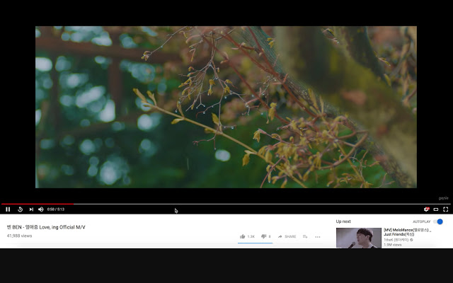The image size is (453, 283).
Task: Click the video title BEN Love, ing
Action: (46, 227)
